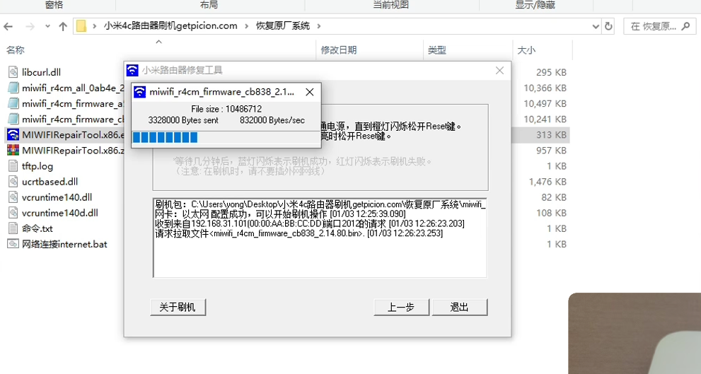The height and width of the screenshot is (374, 701).
Task: Select the tftp.log file icon
Action: (13, 165)
